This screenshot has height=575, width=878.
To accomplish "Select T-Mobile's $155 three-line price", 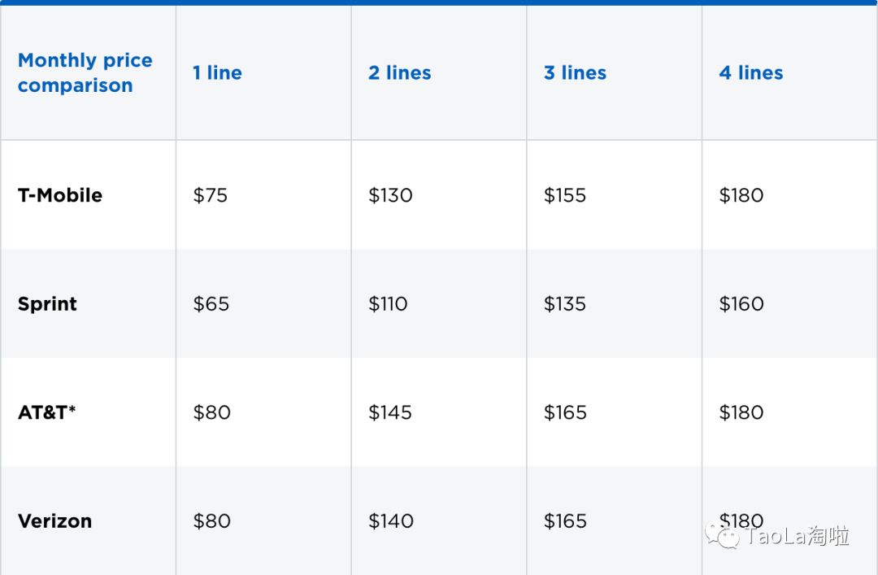I will [564, 195].
